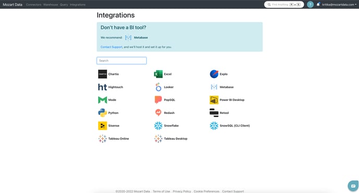Click the Metabase label in integrations grid

[226, 87]
